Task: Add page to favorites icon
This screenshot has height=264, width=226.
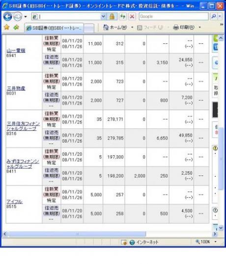Action: (x=16, y=27)
